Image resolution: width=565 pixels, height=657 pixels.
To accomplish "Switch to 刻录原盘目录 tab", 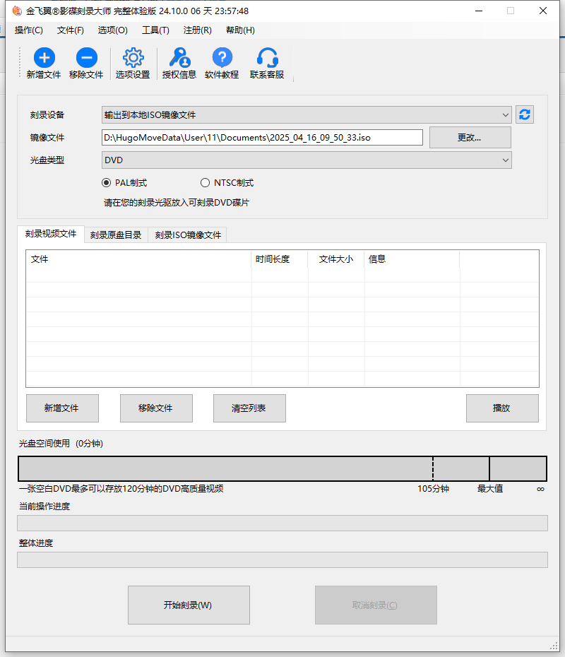I will click(x=116, y=235).
